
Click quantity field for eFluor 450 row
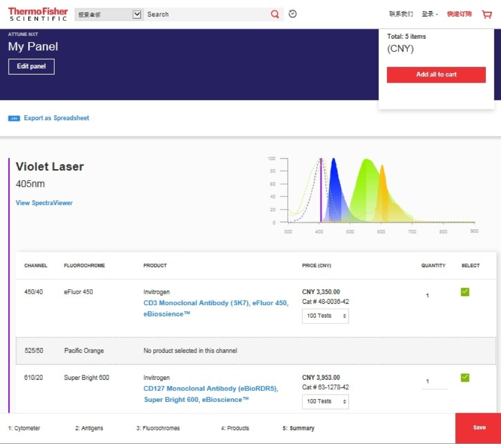tap(434, 296)
